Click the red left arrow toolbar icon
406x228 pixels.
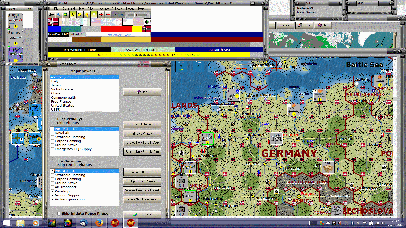(101, 15)
